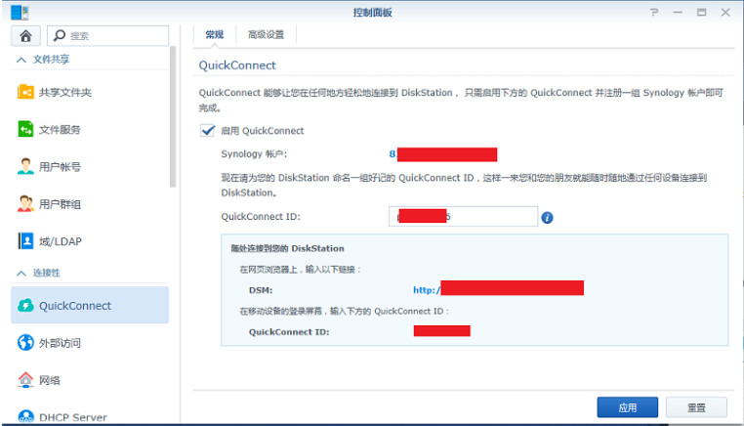
Task: Maximize the Control Panel window
Action: tap(701, 13)
